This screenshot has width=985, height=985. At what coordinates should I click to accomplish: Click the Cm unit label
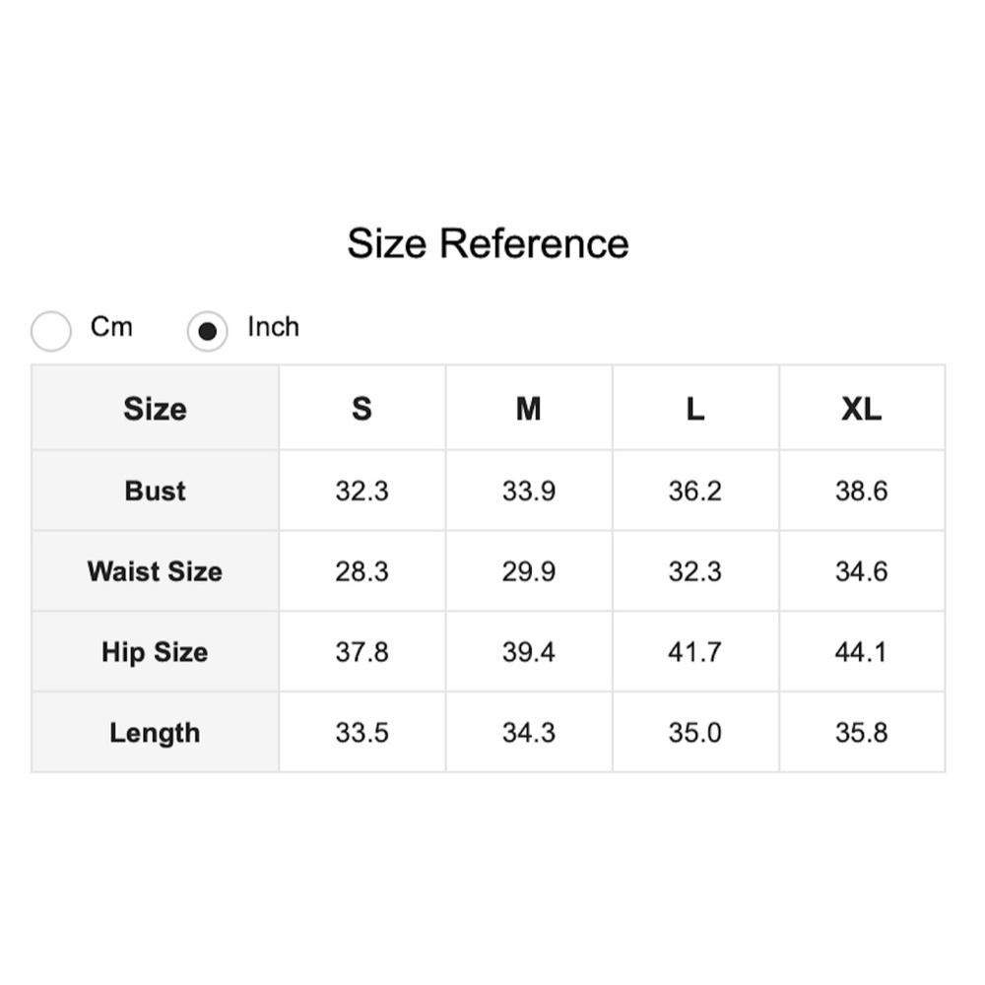[111, 327]
